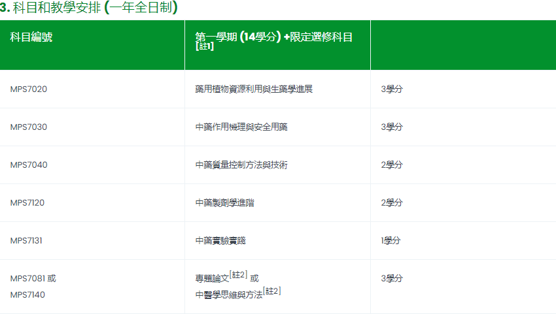Select the MPS7020 course code
556x314 pixels.
(29, 89)
